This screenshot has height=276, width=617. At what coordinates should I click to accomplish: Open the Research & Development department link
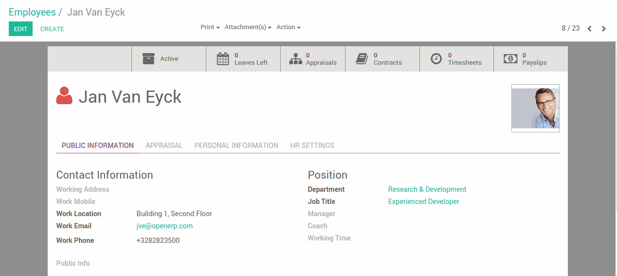[x=427, y=189]
